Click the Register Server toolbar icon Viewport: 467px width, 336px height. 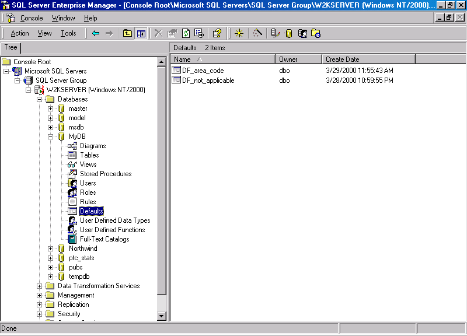pos(276,33)
